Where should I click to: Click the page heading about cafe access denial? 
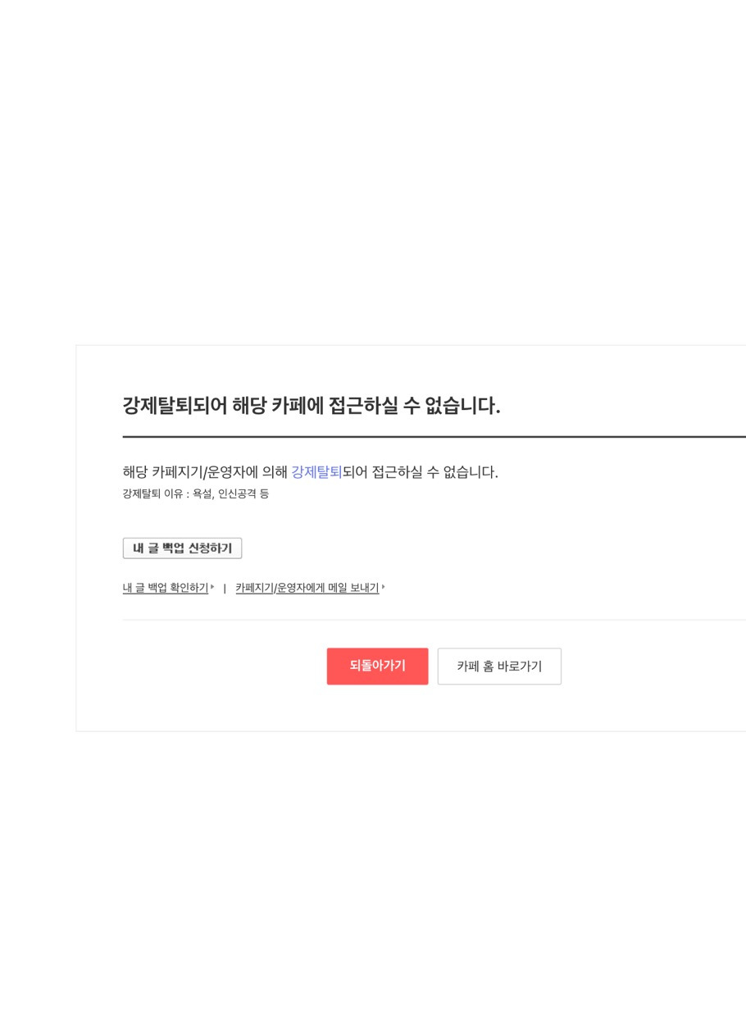[x=311, y=405]
